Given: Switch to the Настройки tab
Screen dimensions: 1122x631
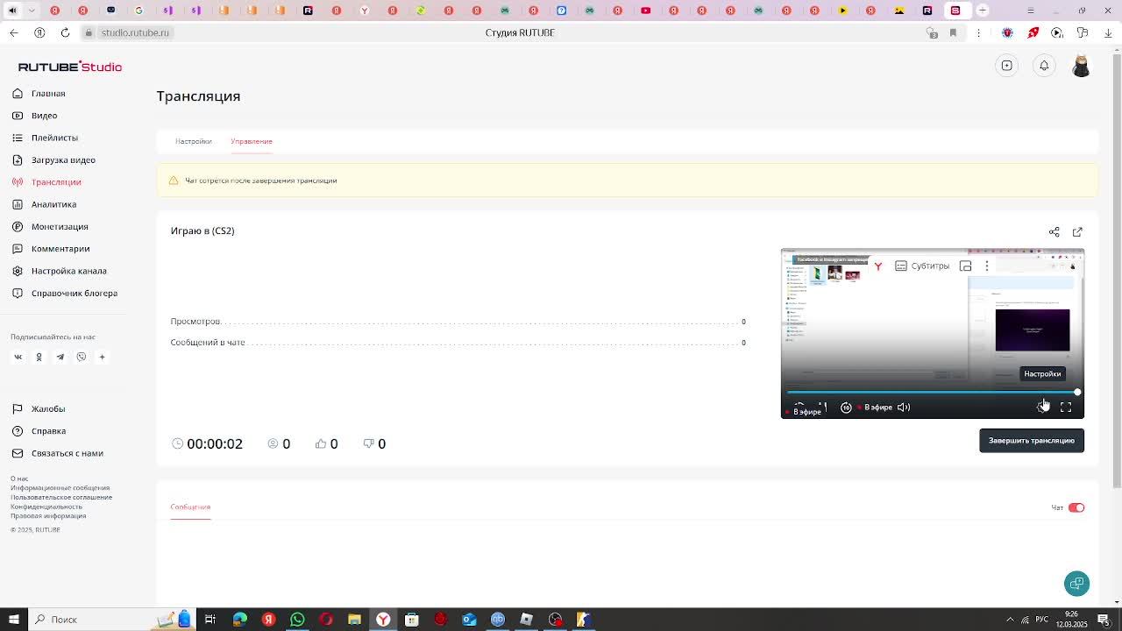Looking at the screenshot, I should pyautogui.click(x=193, y=141).
